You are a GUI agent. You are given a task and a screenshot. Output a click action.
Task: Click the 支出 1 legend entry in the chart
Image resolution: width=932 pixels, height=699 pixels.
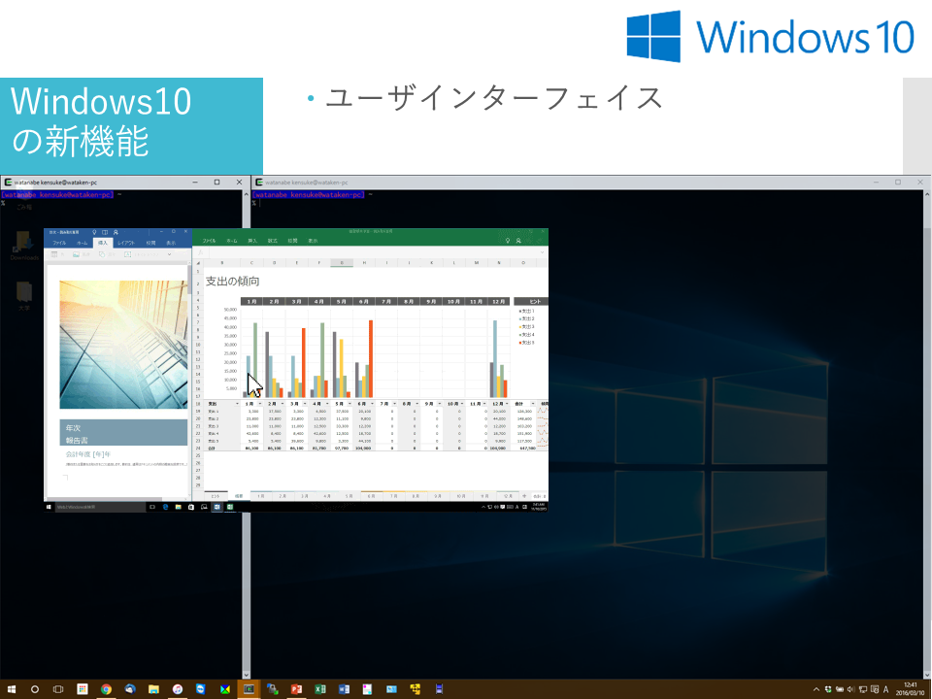(526, 311)
